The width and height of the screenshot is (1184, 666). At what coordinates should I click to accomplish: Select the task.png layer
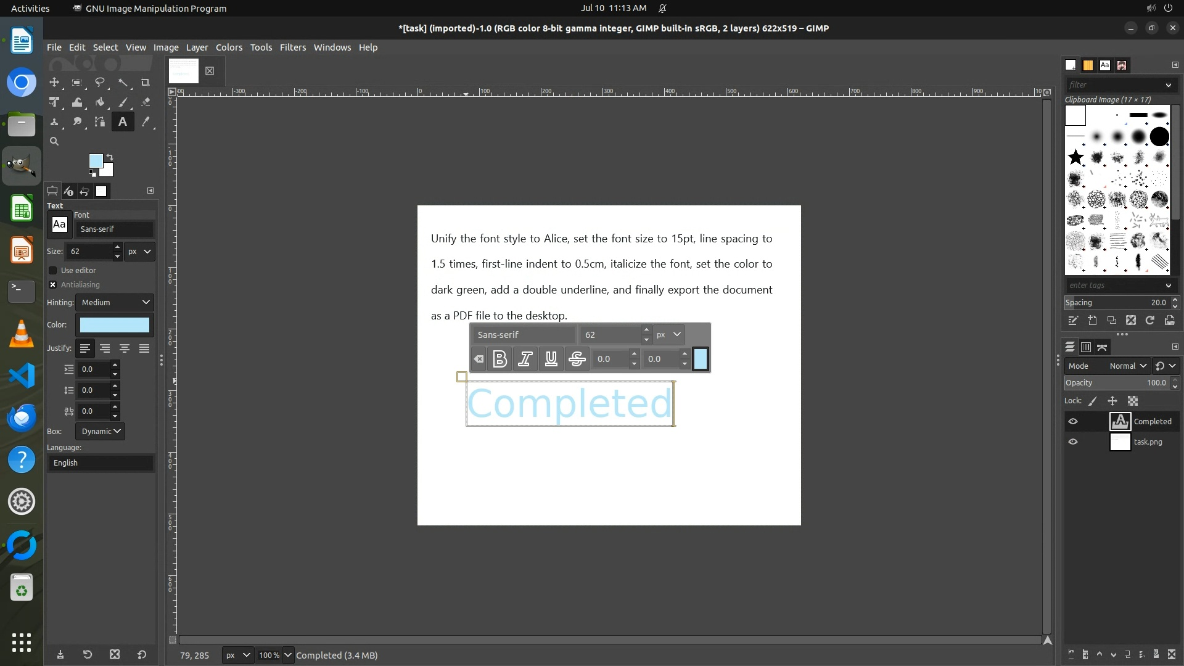click(x=1147, y=442)
